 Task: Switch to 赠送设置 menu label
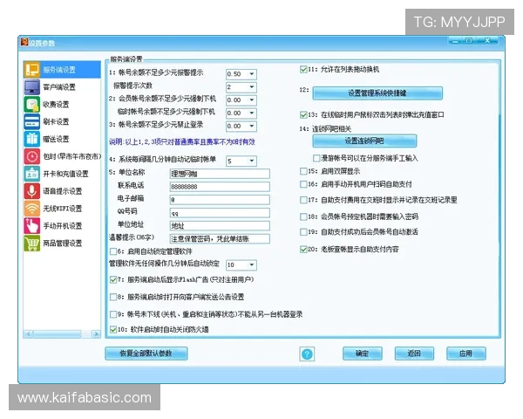56,140
